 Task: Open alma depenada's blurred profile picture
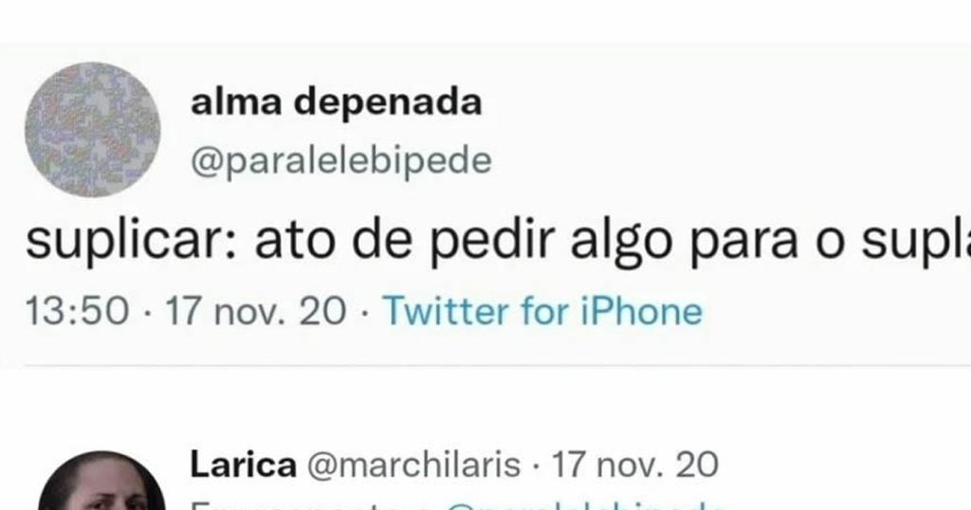click(x=92, y=129)
